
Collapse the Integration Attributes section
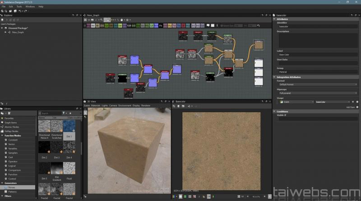(x=274, y=77)
